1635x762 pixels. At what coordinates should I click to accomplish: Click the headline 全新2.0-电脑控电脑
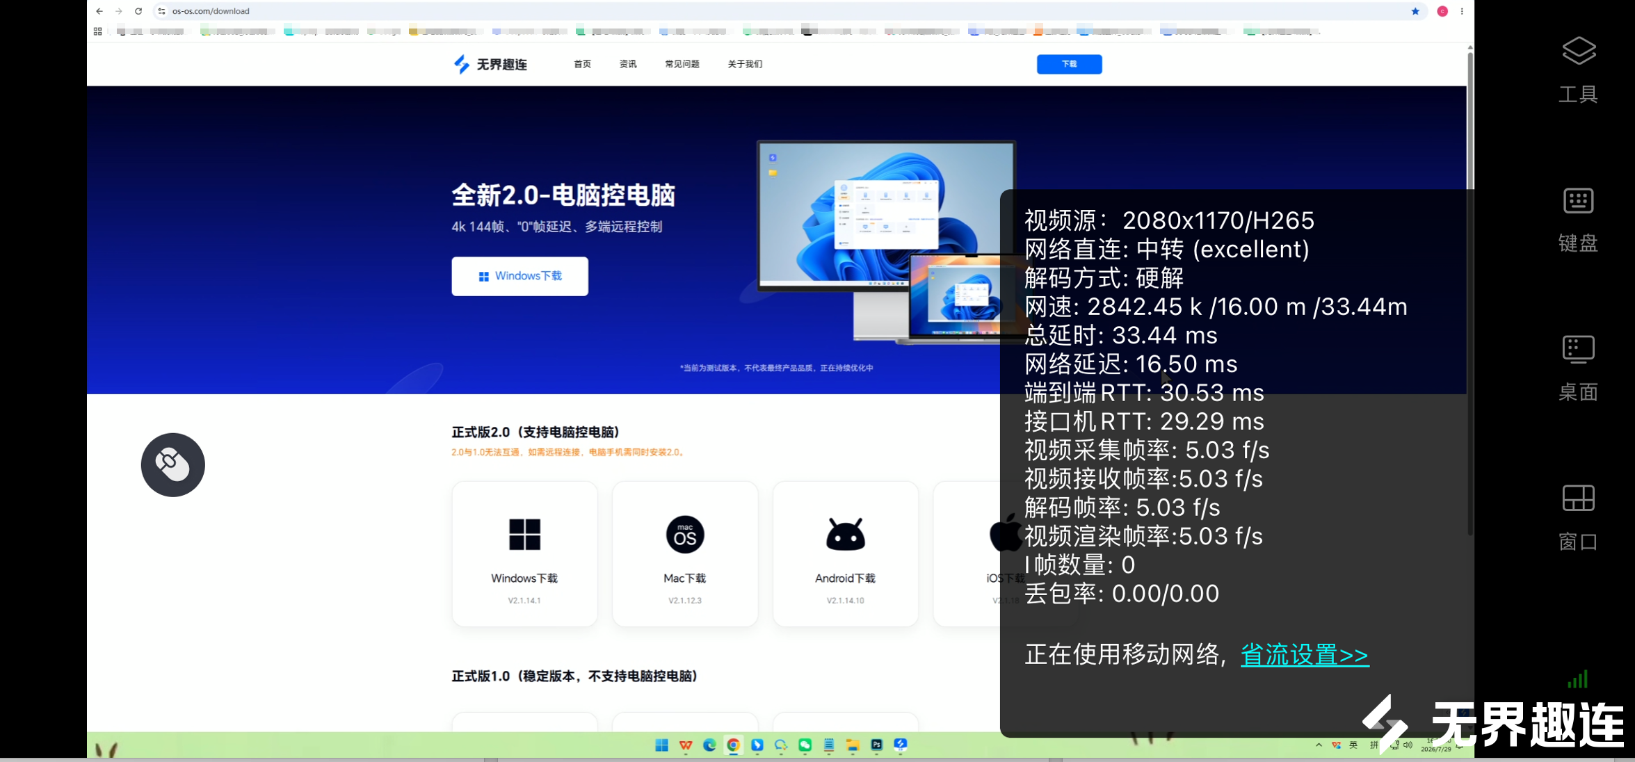click(x=563, y=195)
